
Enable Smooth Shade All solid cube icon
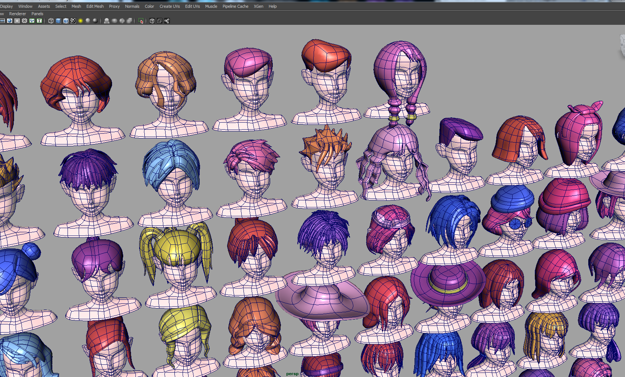pos(58,21)
